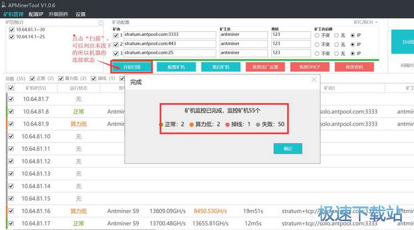Open the 升级固件 tab
Image resolution: width=414 pixels, height=230 pixels.
coord(59,14)
